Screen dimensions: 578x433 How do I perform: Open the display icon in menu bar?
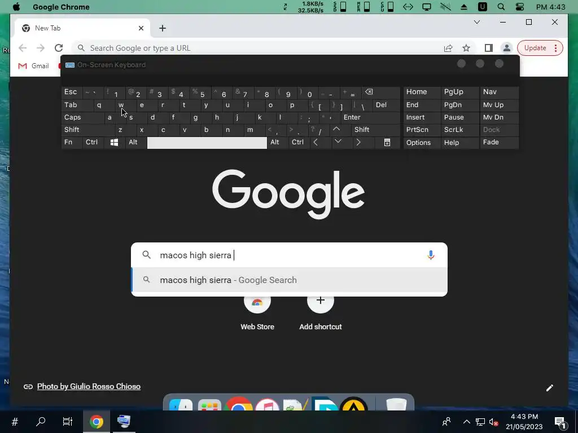(x=427, y=7)
